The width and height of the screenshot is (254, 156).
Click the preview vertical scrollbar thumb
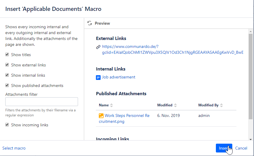pyautogui.click(x=250, y=77)
